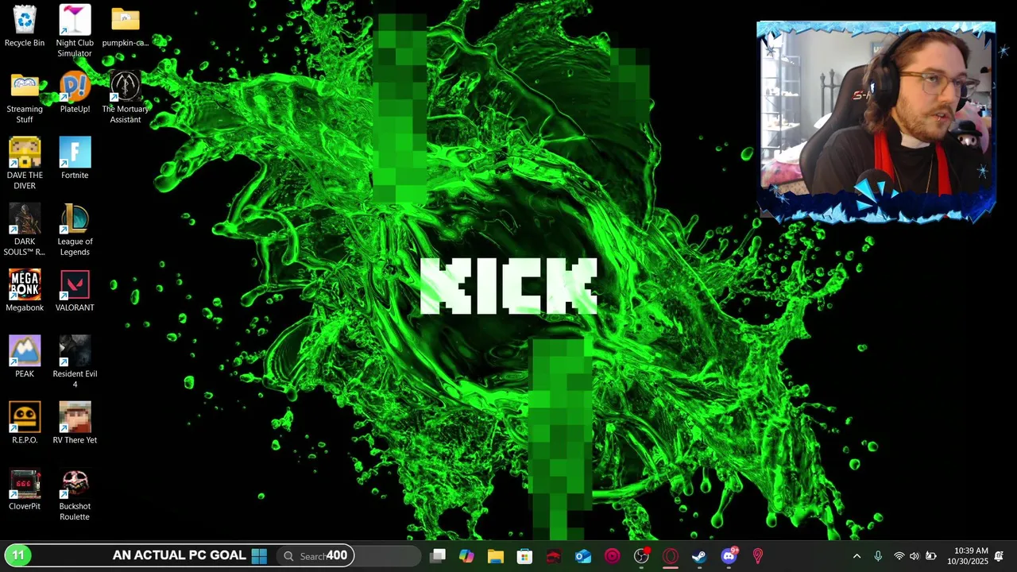Open Night Club Simulator shortcut
The image size is (1017, 572).
click(75, 31)
